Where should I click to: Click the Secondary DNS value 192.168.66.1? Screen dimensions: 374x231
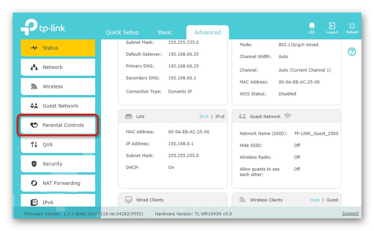[182, 78]
